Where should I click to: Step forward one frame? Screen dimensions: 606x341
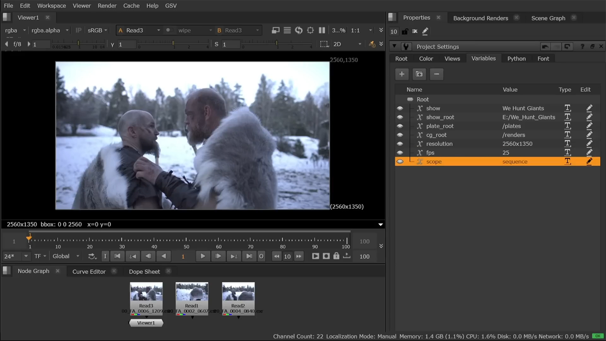click(218, 256)
